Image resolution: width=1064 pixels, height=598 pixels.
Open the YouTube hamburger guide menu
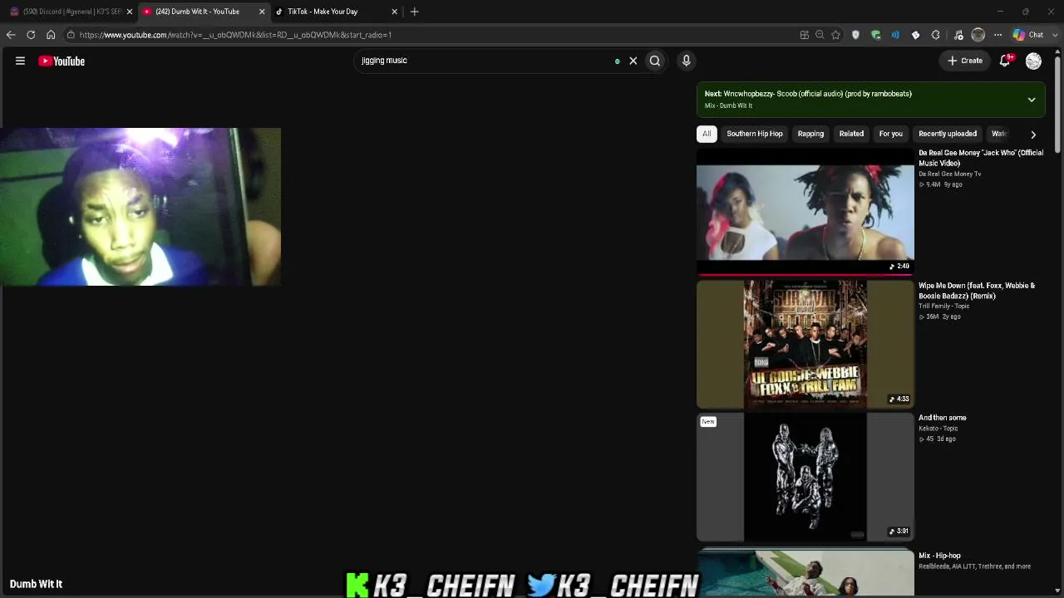[x=20, y=61]
